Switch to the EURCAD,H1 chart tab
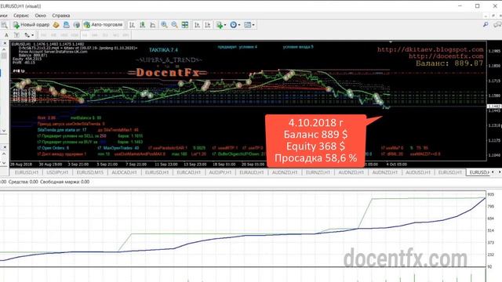502x282 pixels. pyautogui.click(x=188, y=172)
